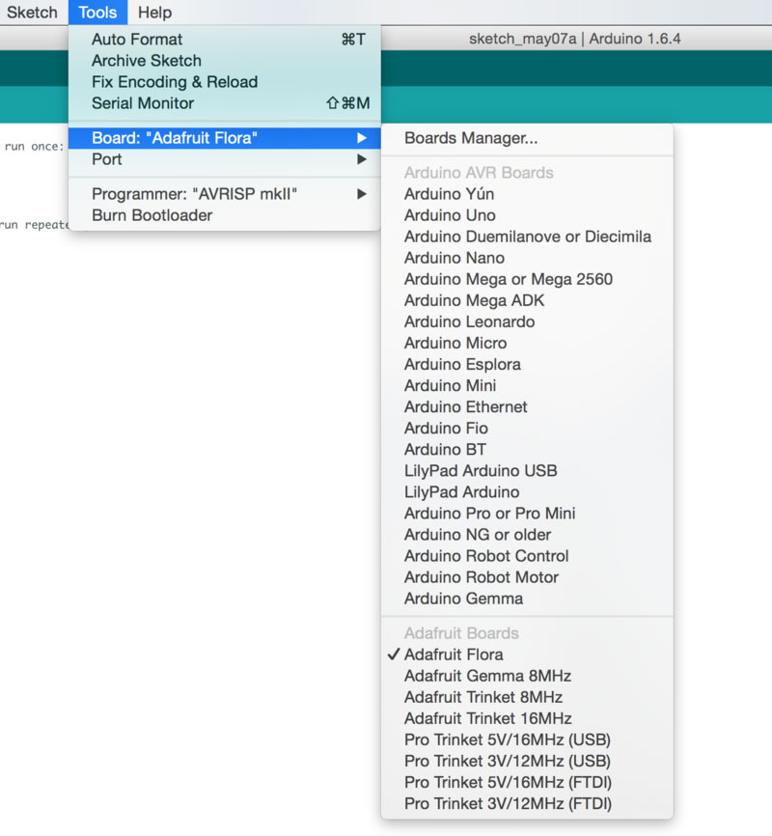Image resolution: width=772 pixels, height=836 pixels.
Task: Archive the current sketch
Action: [x=146, y=61]
